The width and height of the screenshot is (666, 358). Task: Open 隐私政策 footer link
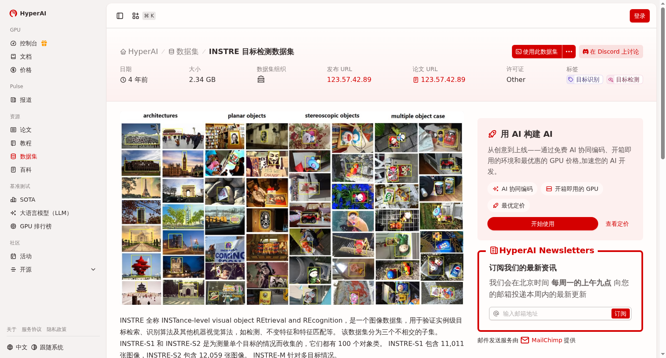click(57, 329)
